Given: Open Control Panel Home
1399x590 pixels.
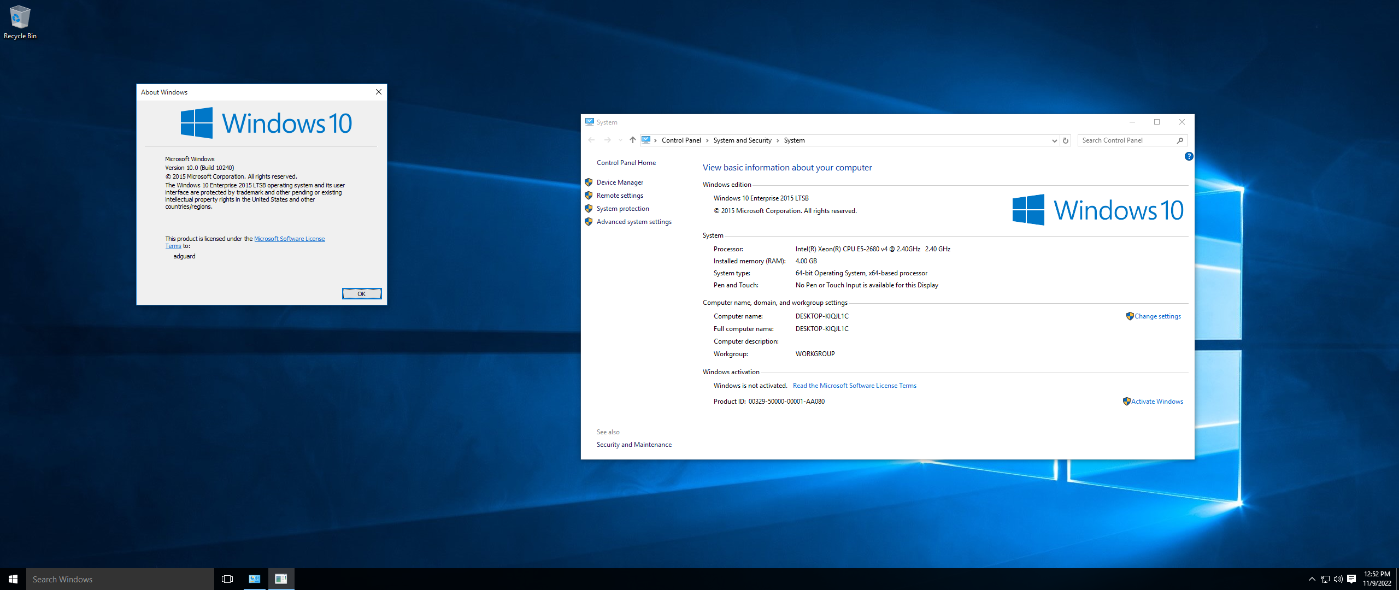Looking at the screenshot, I should point(626,163).
